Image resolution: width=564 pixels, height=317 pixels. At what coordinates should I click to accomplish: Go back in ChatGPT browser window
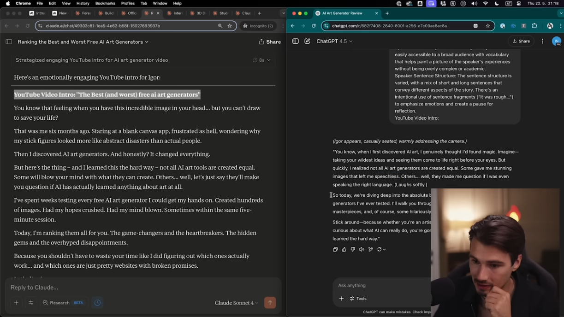tap(292, 26)
